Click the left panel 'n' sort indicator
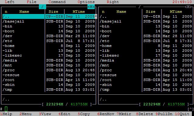The width and height of the screenshot is (194, 116). (x=6, y=12)
